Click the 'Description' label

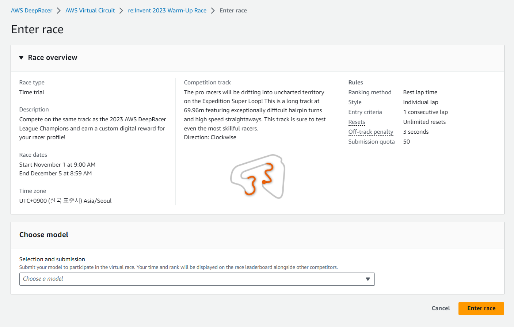coord(34,110)
